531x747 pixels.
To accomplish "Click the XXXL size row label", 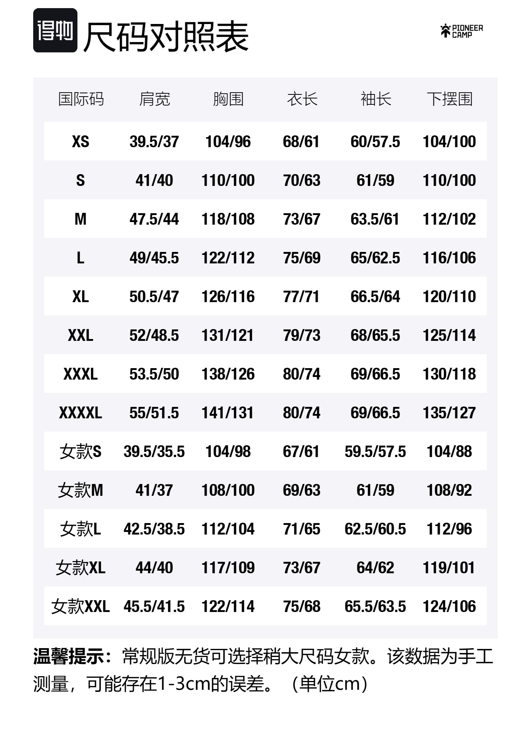I will (80, 374).
